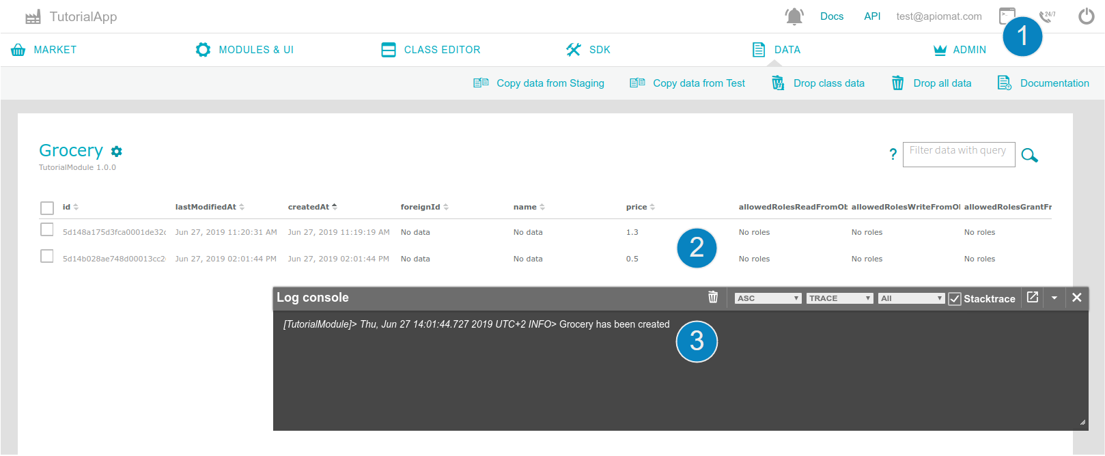Close the Log console panel
Viewport: 1105px width, 456px height.
tap(1077, 298)
